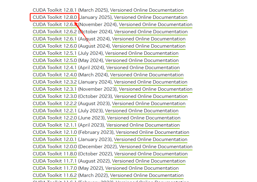The width and height of the screenshot is (257, 182).
Task: Open documentation for 12.5.0 May 2024
Action: point(142,60)
